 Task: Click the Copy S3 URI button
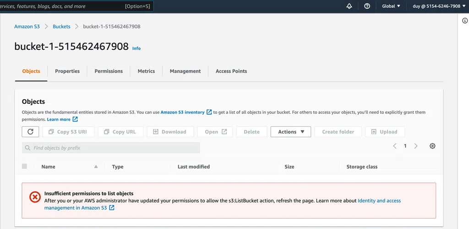pos(69,132)
